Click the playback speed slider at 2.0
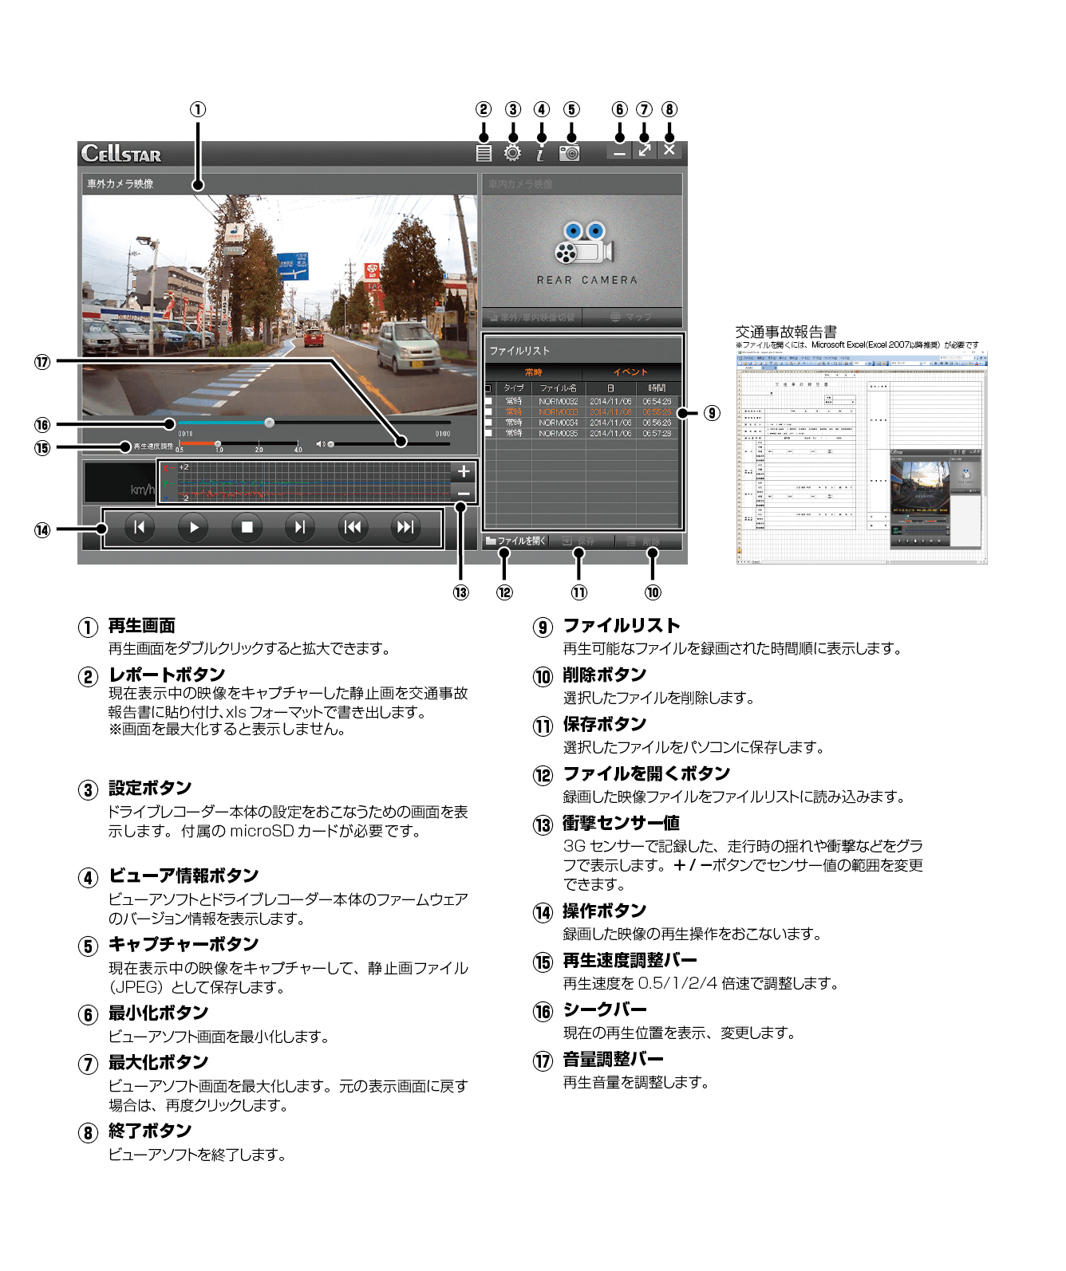 tap(259, 443)
